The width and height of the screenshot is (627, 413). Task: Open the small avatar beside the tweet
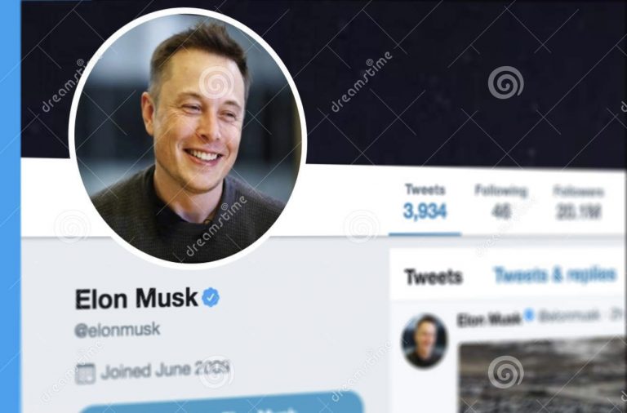pyautogui.click(x=425, y=340)
